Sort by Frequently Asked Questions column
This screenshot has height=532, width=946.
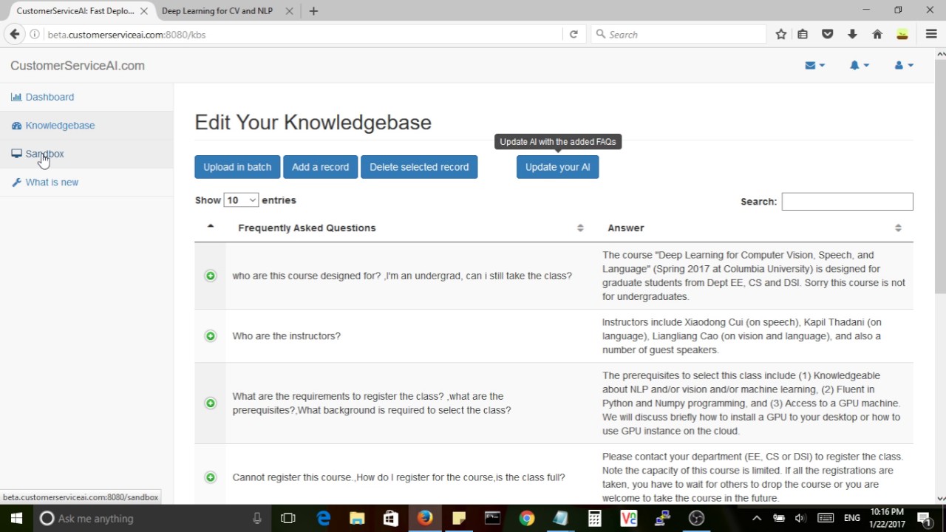coord(410,228)
